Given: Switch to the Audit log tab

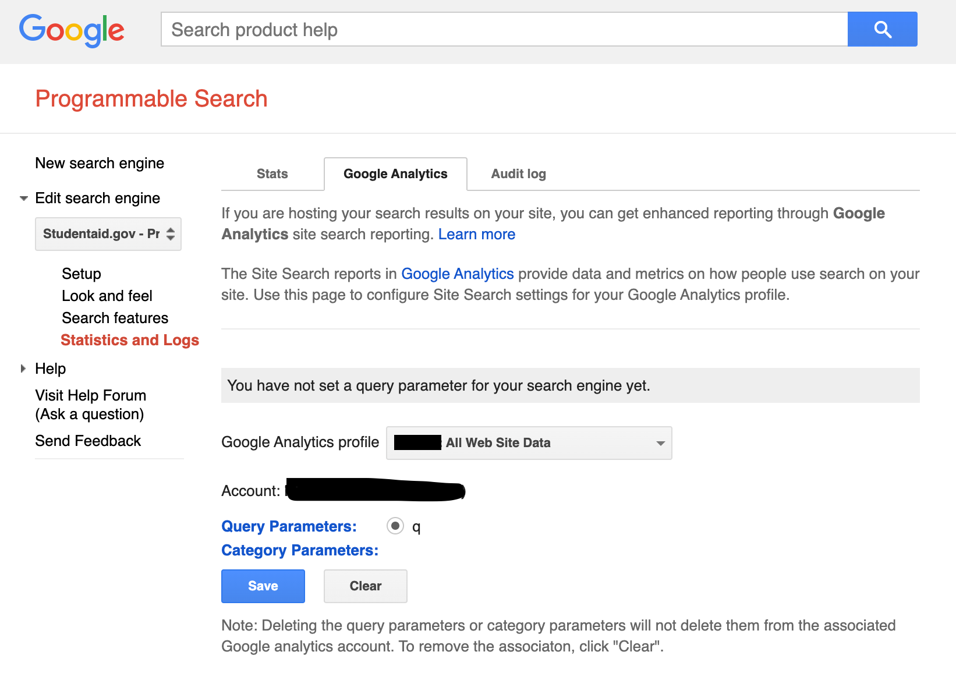Looking at the screenshot, I should pos(518,174).
